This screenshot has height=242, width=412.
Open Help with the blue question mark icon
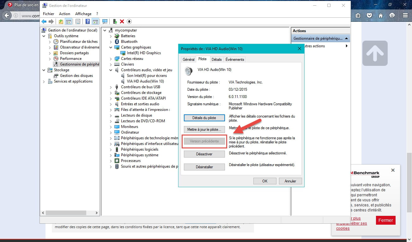click(88, 21)
